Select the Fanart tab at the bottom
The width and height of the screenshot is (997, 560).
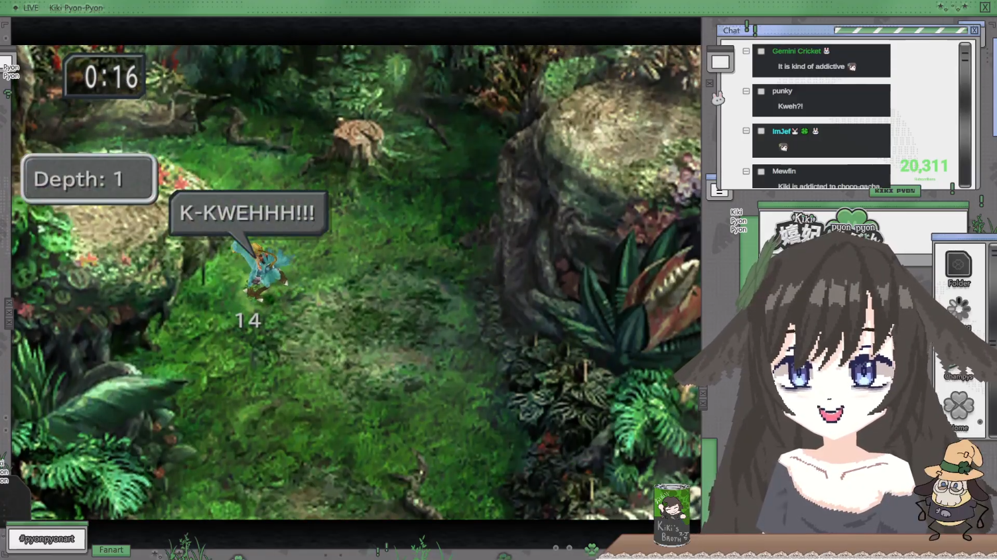111,550
